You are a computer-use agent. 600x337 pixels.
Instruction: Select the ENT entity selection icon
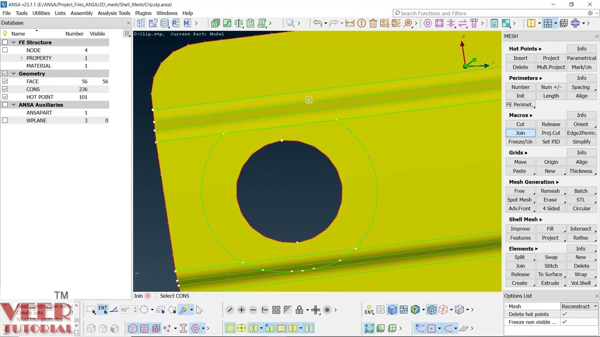(102, 309)
